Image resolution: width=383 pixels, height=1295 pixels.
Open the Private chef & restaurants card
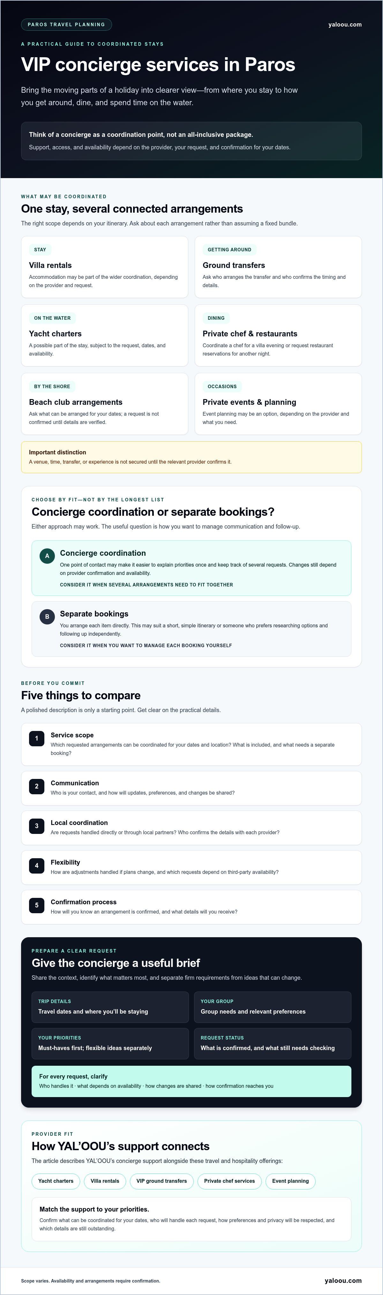pyautogui.click(x=278, y=335)
